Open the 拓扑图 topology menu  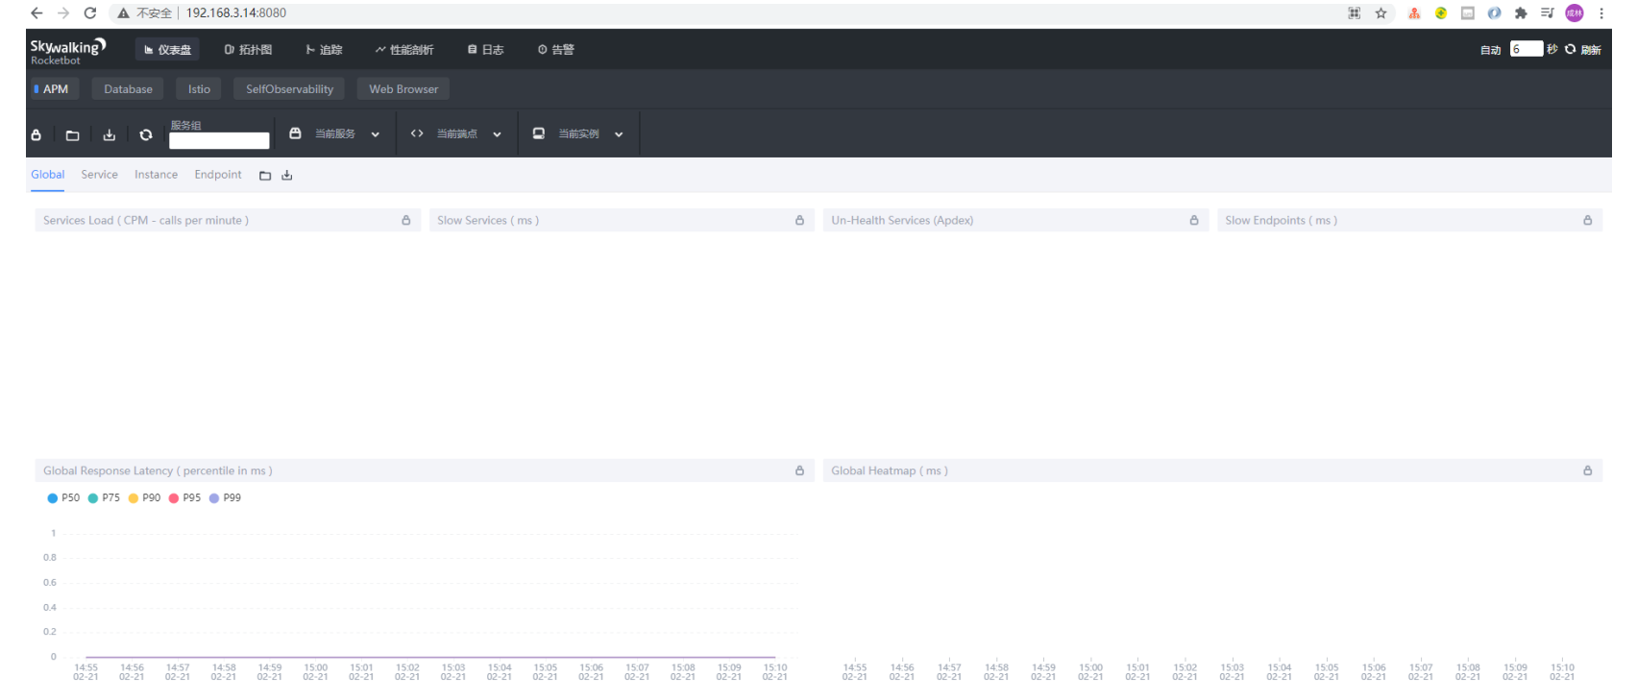(248, 50)
